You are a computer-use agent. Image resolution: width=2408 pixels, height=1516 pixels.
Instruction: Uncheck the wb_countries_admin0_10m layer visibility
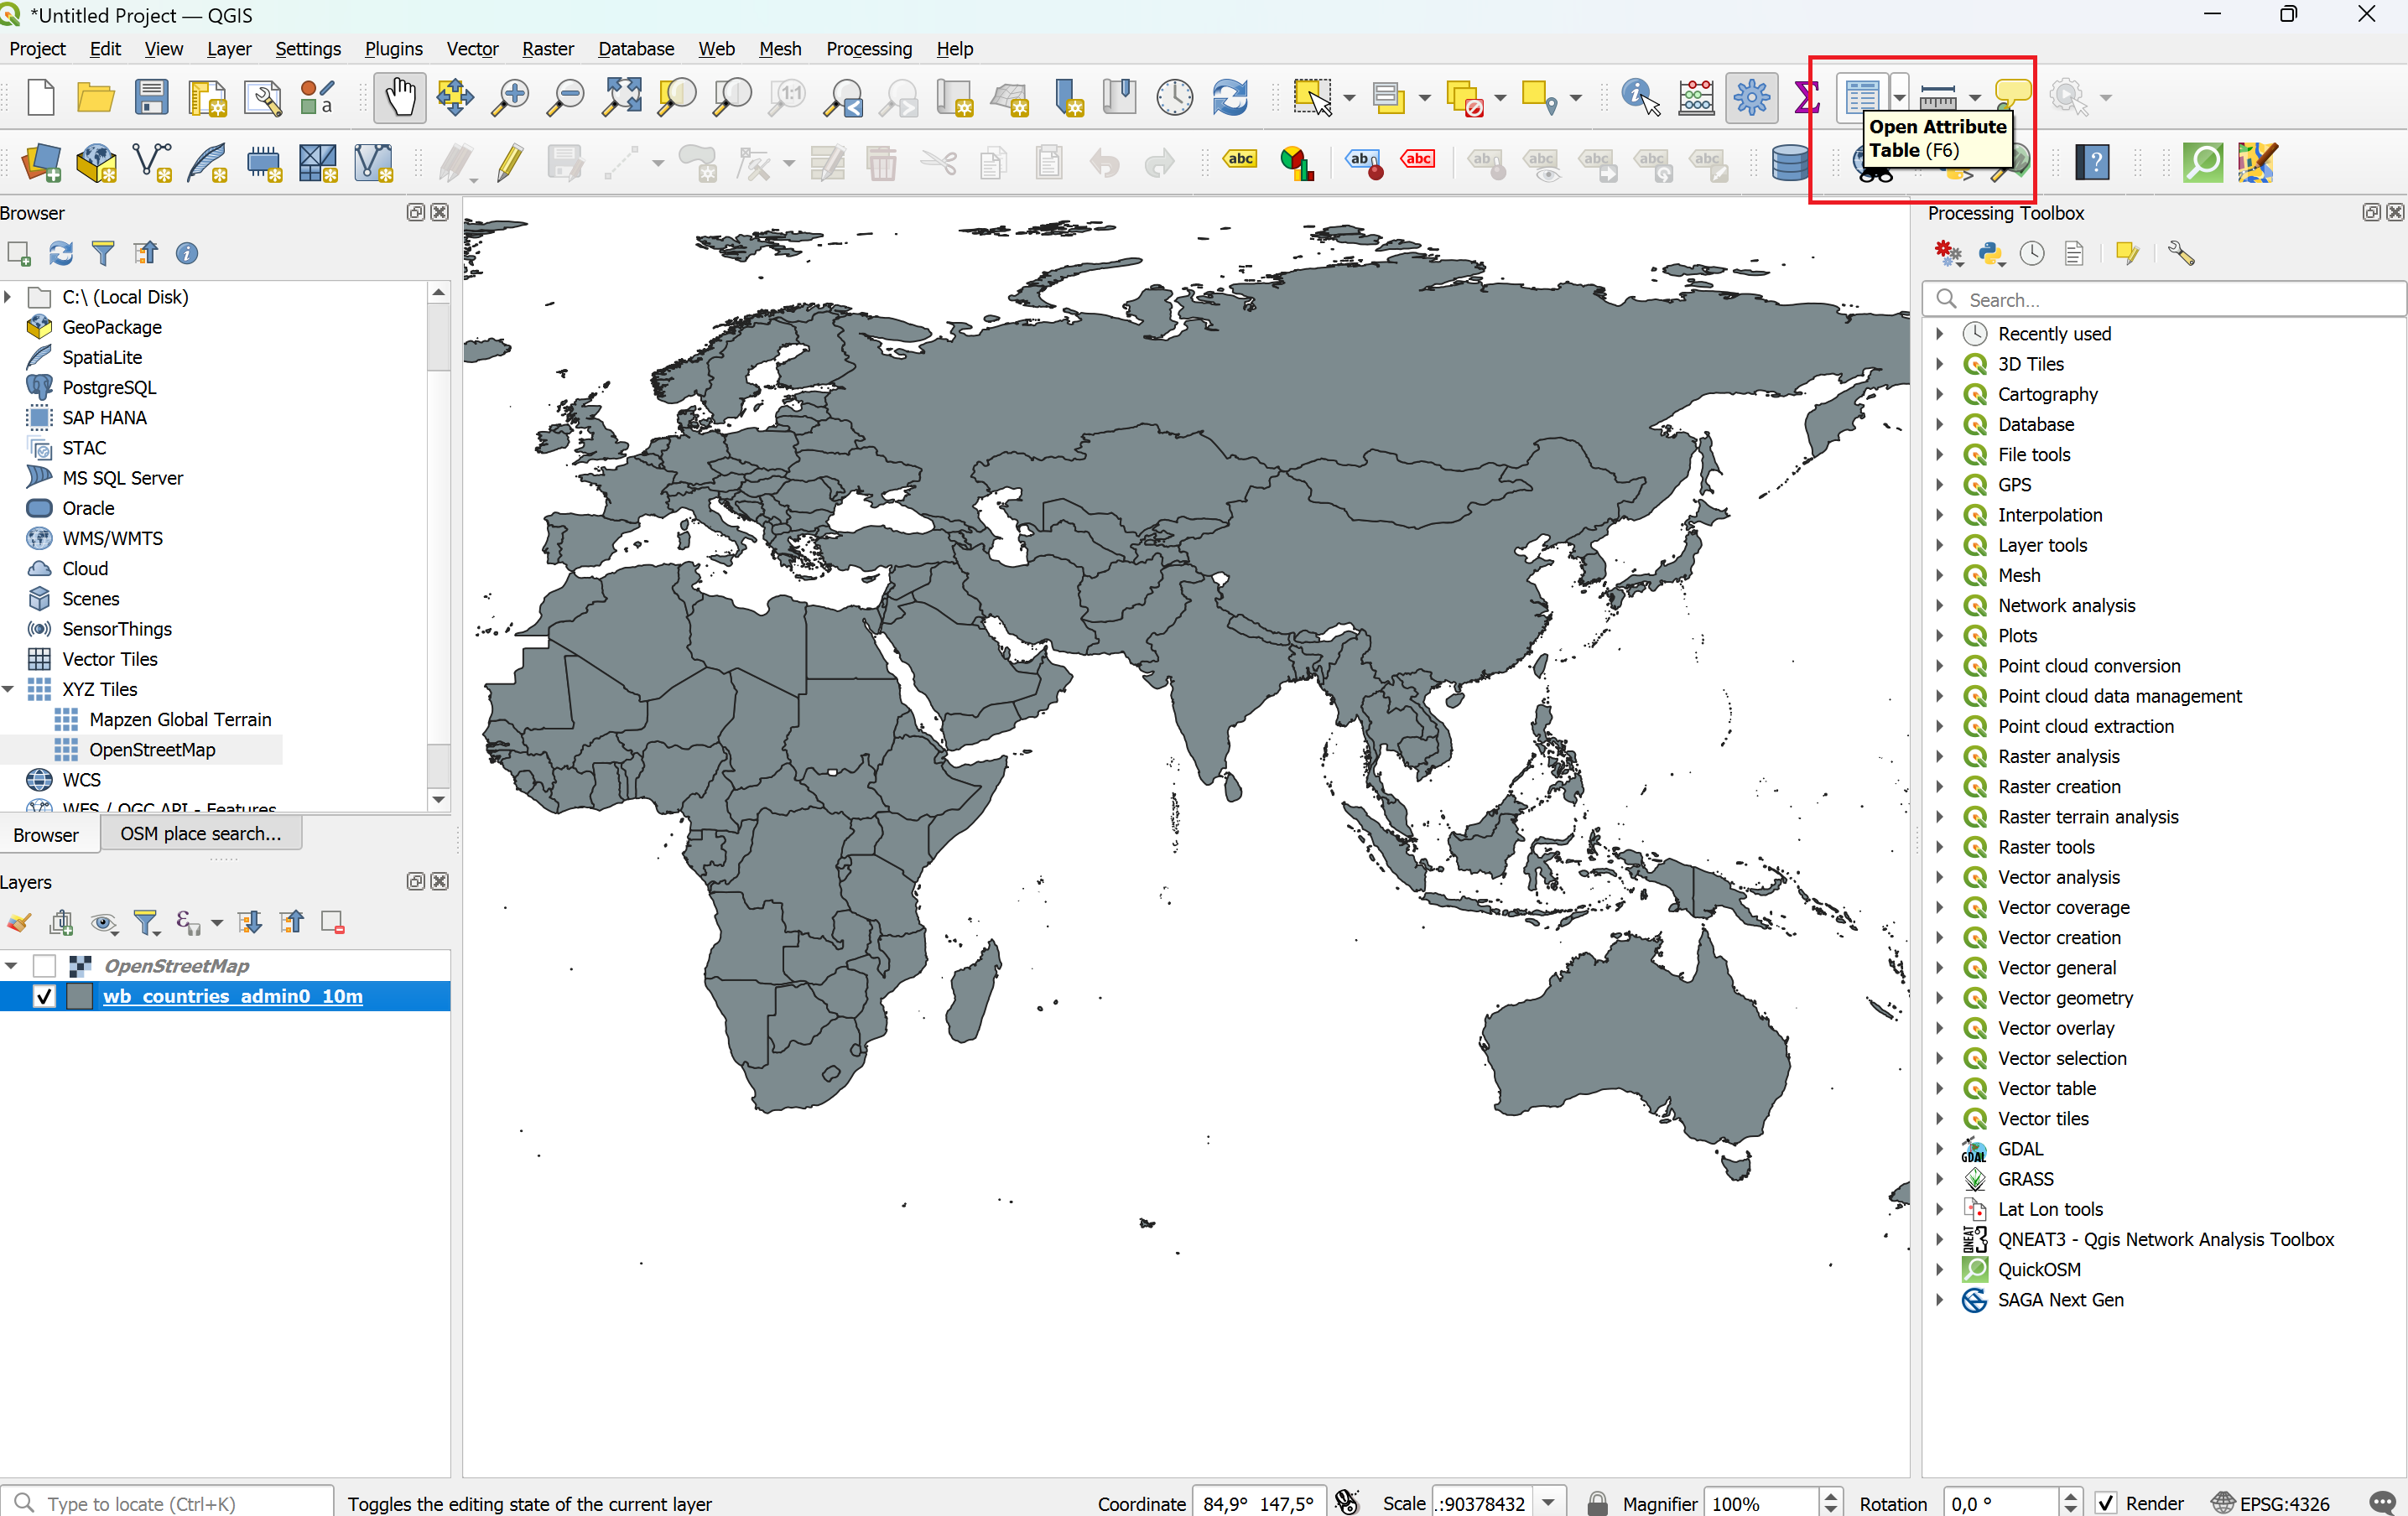click(44, 996)
